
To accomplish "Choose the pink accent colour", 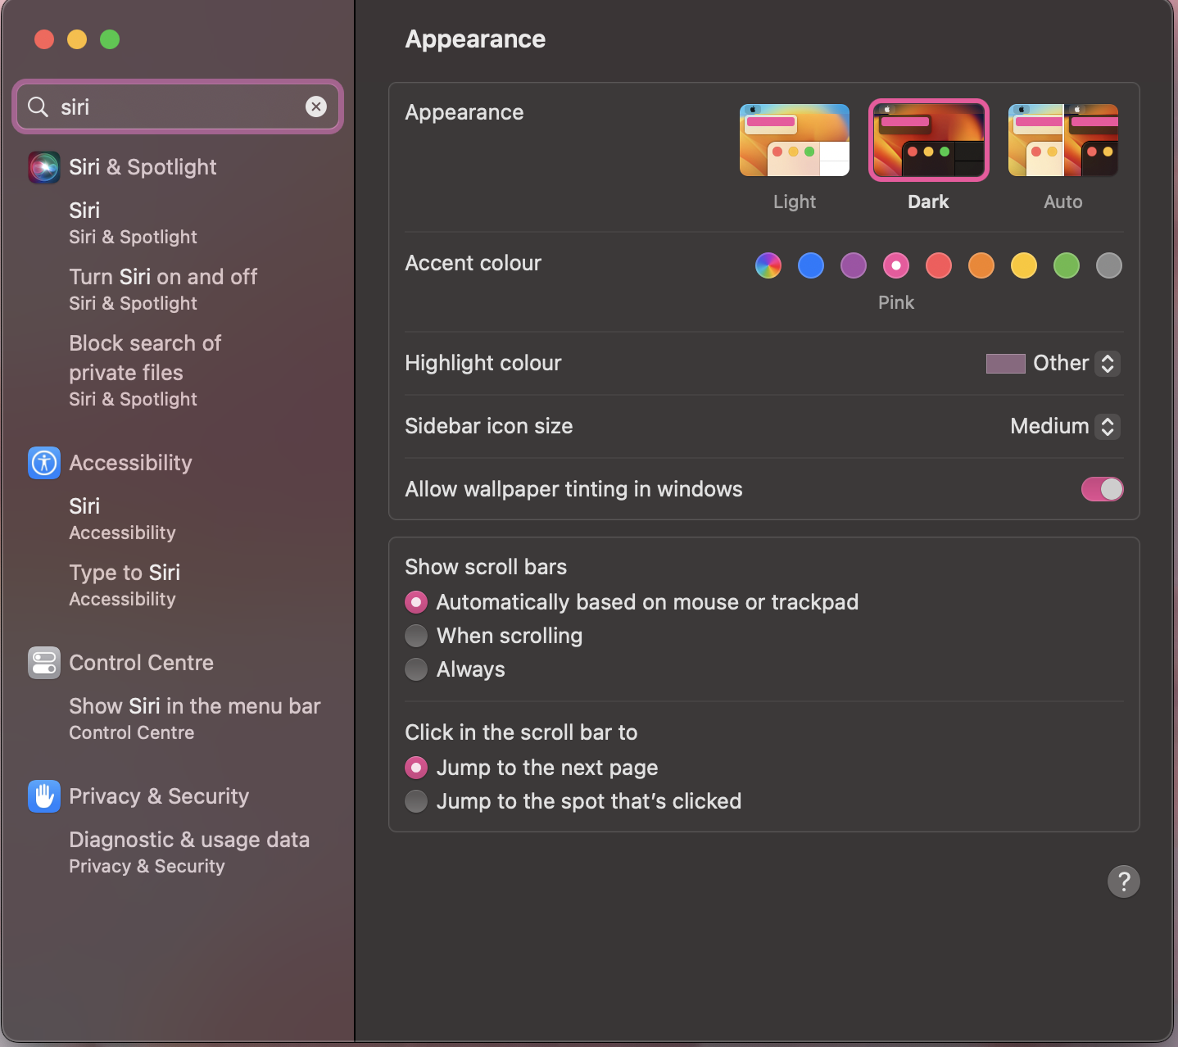I will click(x=896, y=265).
